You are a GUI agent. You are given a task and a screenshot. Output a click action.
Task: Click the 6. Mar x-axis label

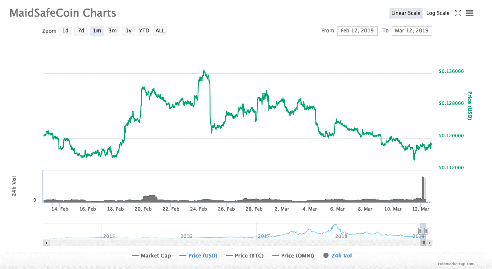(x=337, y=209)
